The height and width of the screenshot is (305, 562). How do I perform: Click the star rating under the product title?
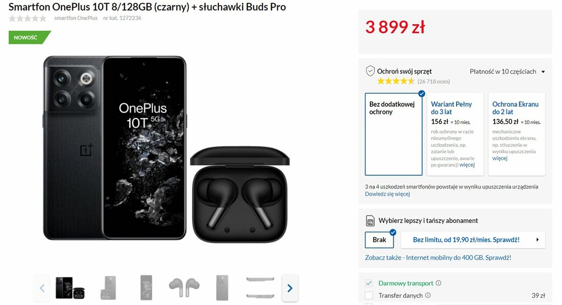pos(27,18)
